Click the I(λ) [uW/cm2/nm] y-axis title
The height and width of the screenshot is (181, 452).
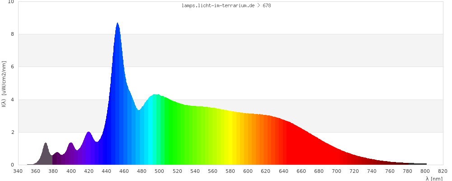[4, 83]
